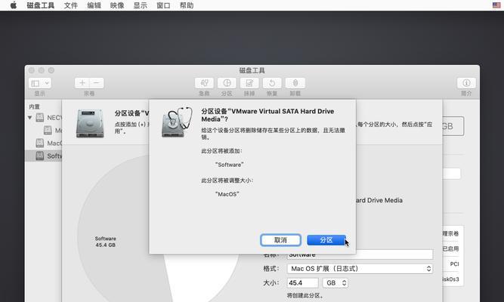
Task: Open the 帮助 menu
Action: click(x=187, y=5)
